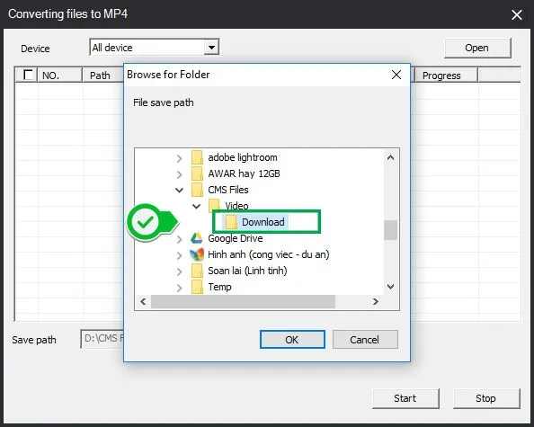This screenshot has height=427, width=534.
Task: Select the Video folder label
Action: coord(236,206)
